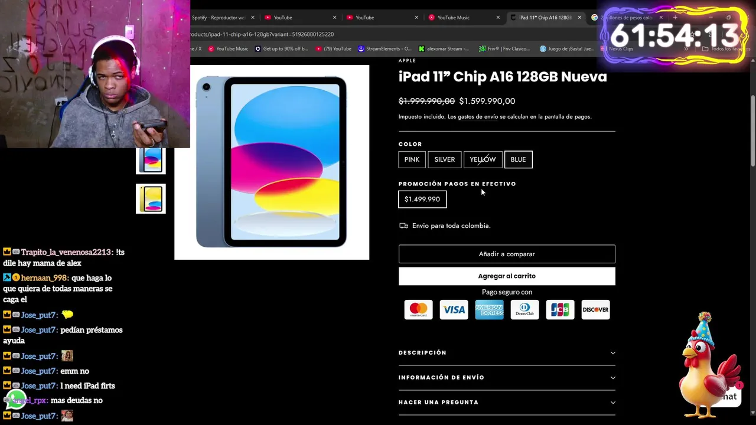The width and height of the screenshot is (756, 425).
Task: Select the BLUE color option
Action: (519, 159)
